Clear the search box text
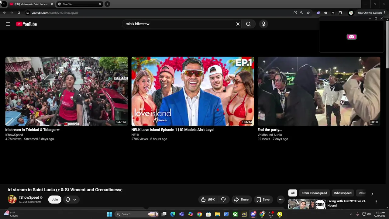Image resolution: width=389 pixels, height=219 pixels. click(238, 24)
